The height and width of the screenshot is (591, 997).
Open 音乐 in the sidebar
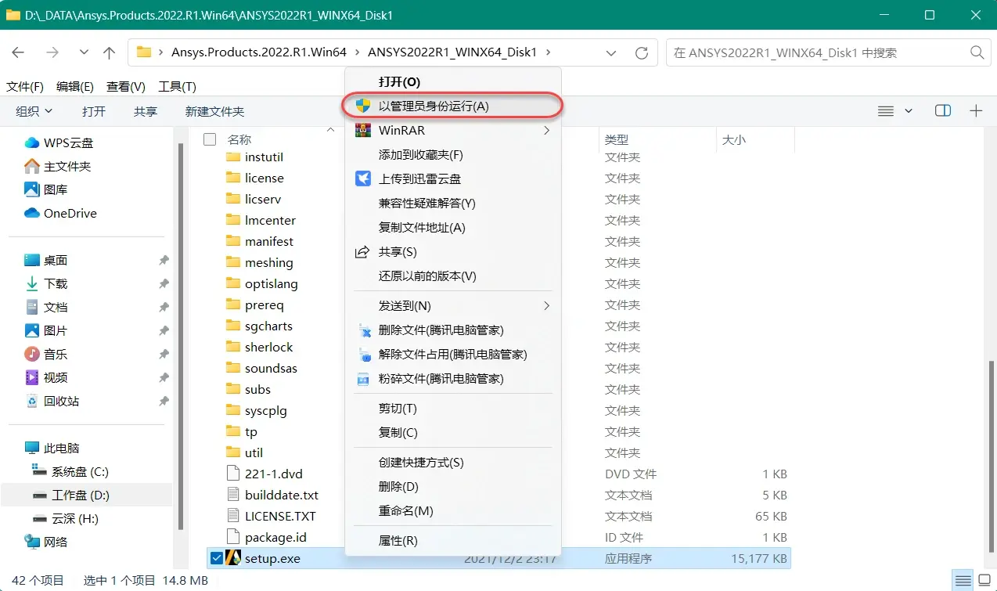click(46, 354)
